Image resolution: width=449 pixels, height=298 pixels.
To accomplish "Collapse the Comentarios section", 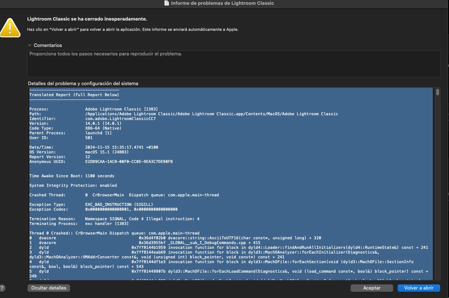I will pos(30,45).
